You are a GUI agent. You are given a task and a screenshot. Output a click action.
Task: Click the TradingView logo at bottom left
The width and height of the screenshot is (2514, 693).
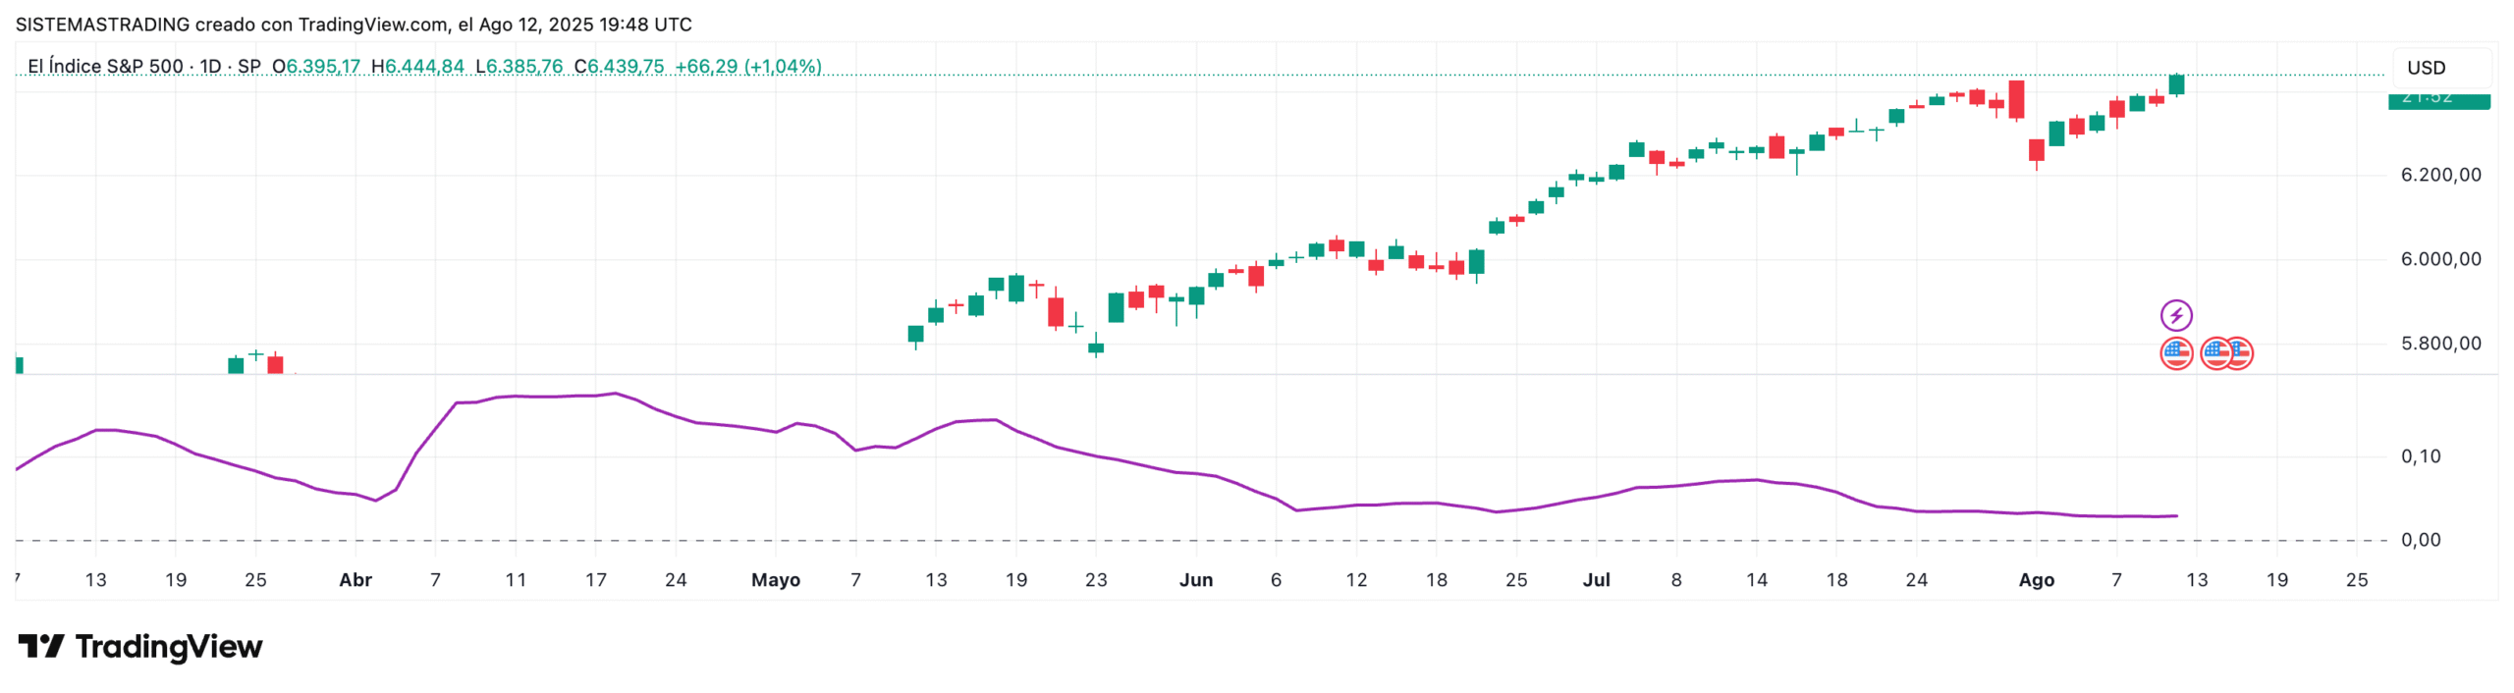pos(140,646)
